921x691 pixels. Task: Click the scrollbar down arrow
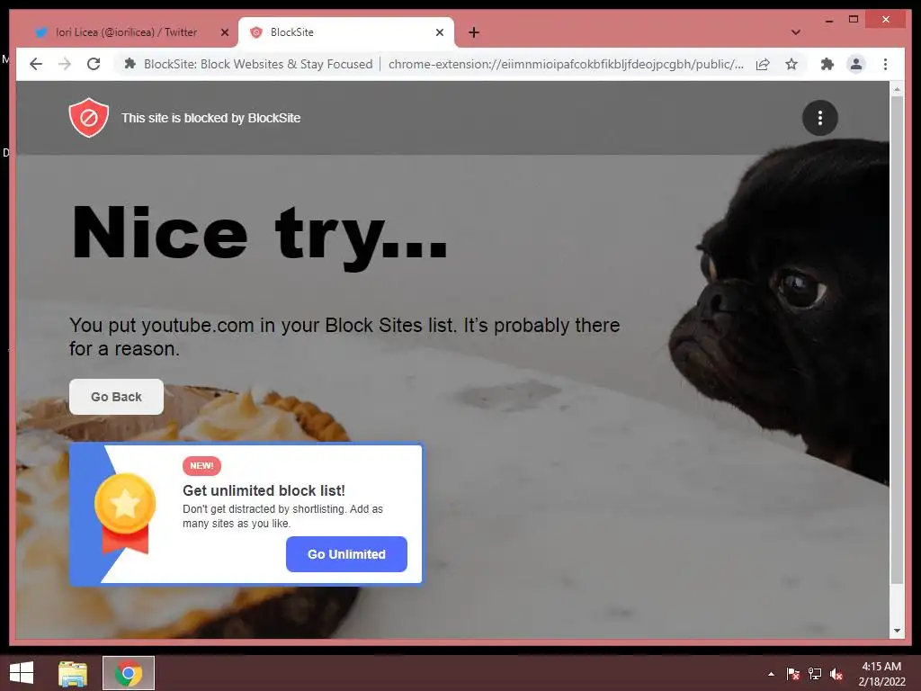(x=897, y=631)
